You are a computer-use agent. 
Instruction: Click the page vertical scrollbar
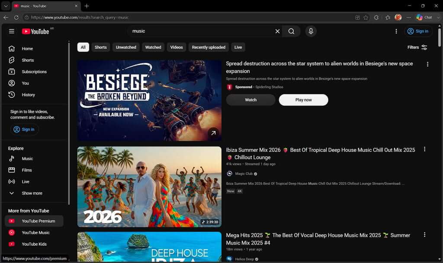point(440,37)
